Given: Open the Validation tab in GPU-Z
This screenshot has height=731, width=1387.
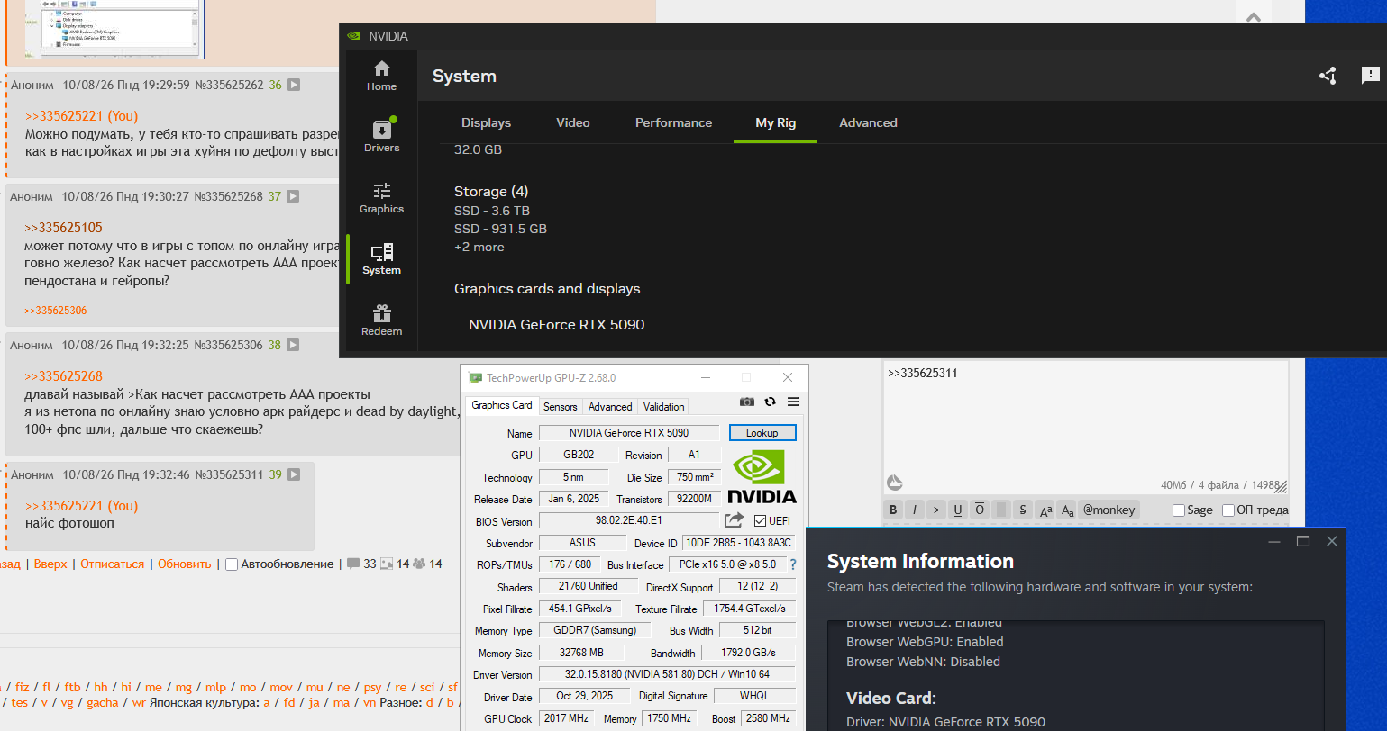Looking at the screenshot, I should 664,406.
